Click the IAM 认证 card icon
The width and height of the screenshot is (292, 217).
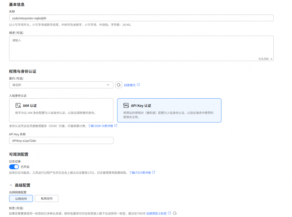click(18, 106)
